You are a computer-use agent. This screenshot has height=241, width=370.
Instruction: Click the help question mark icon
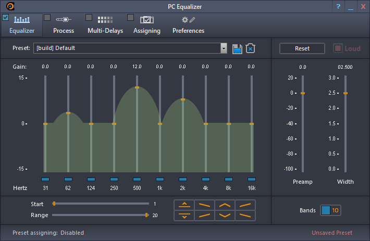(x=338, y=6)
